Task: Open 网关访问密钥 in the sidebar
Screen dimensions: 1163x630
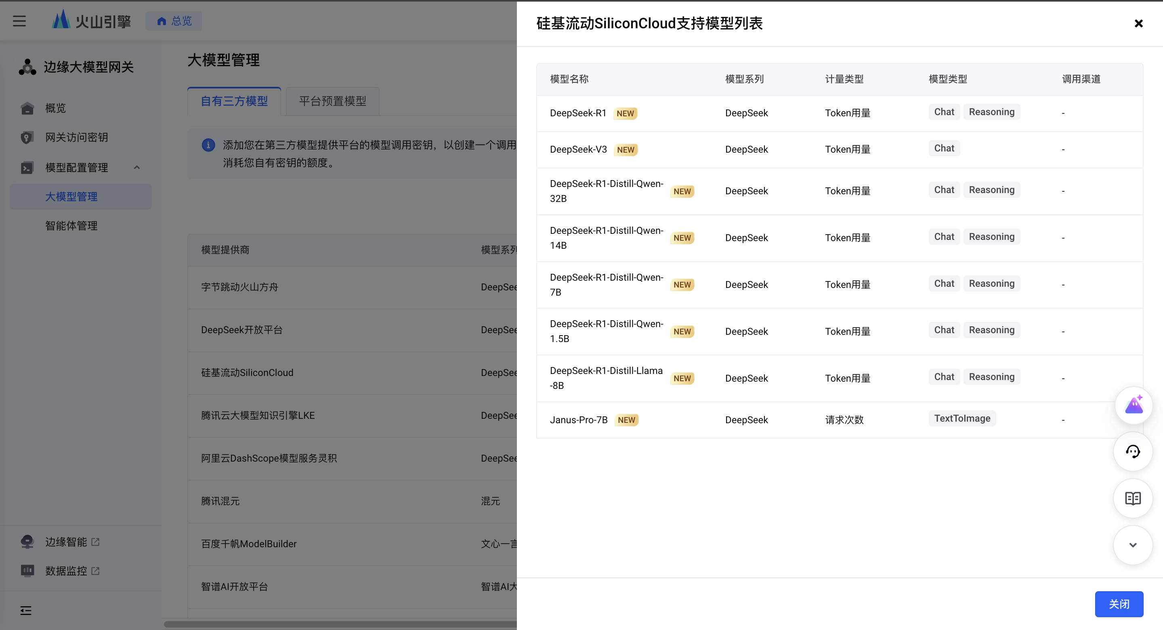Action: point(76,137)
